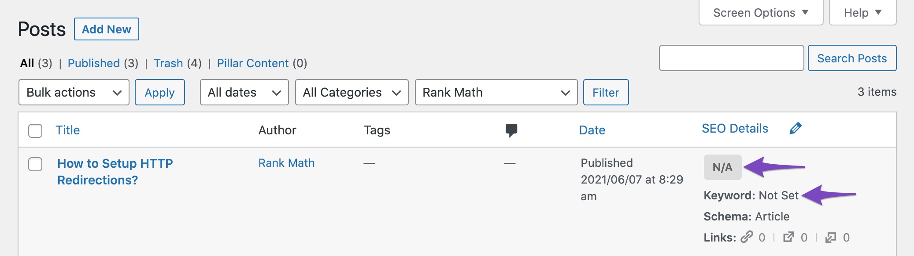
Task: Expand the Screen Options panel
Action: point(761,13)
